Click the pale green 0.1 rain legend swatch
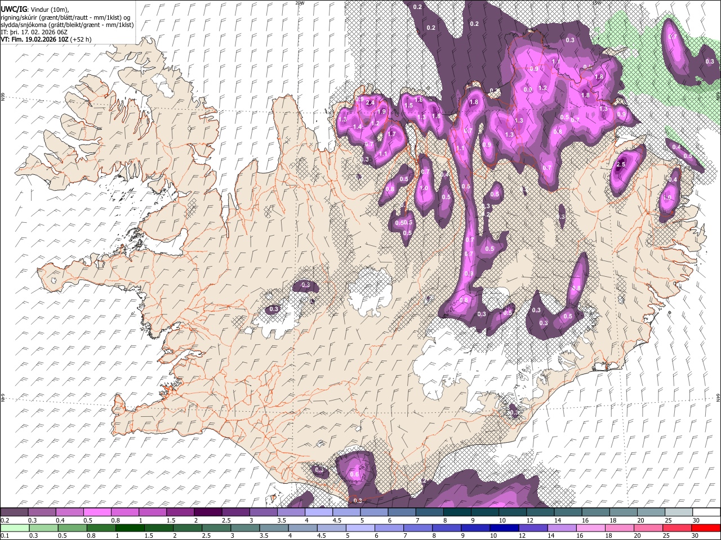The width and height of the screenshot is (721, 540). pyautogui.click(x=15, y=528)
